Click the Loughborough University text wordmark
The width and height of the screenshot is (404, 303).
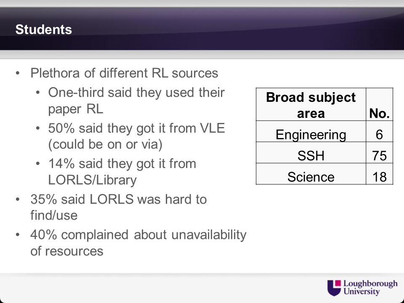pyautogui.click(x=370, y=287)
